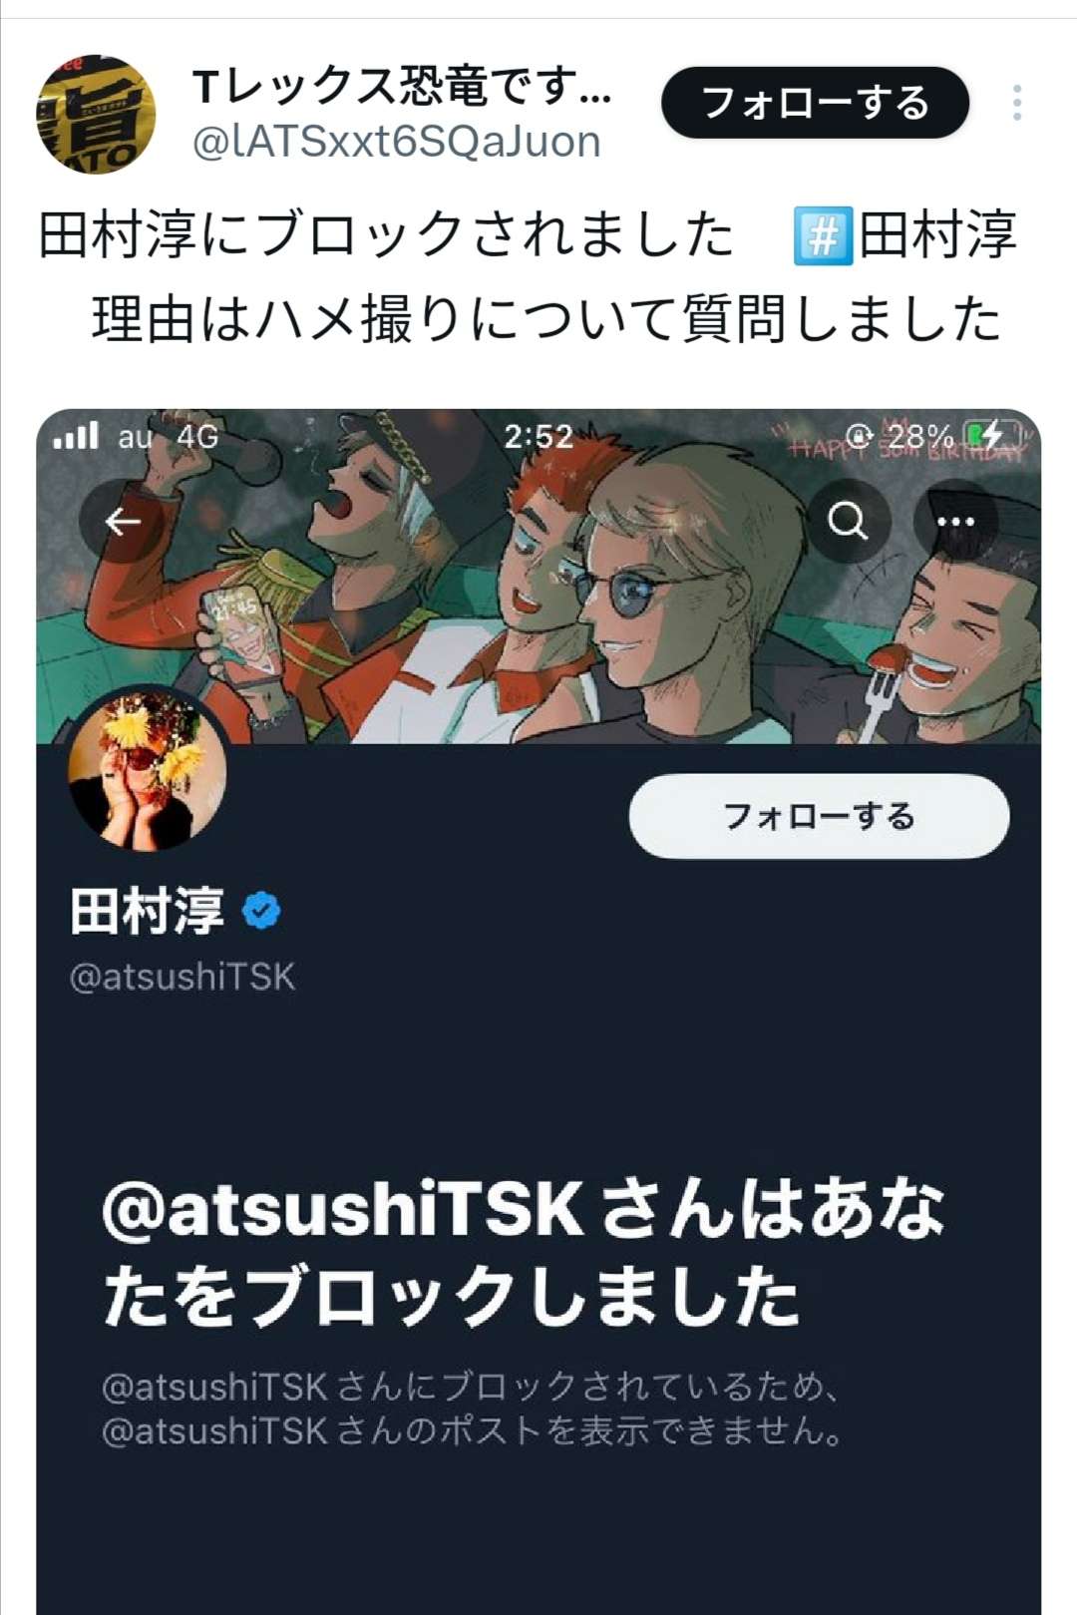Tap the back arrow in embedded screenshot
This screenshot has height=1615, width=1077.
[x=123, y=521]
